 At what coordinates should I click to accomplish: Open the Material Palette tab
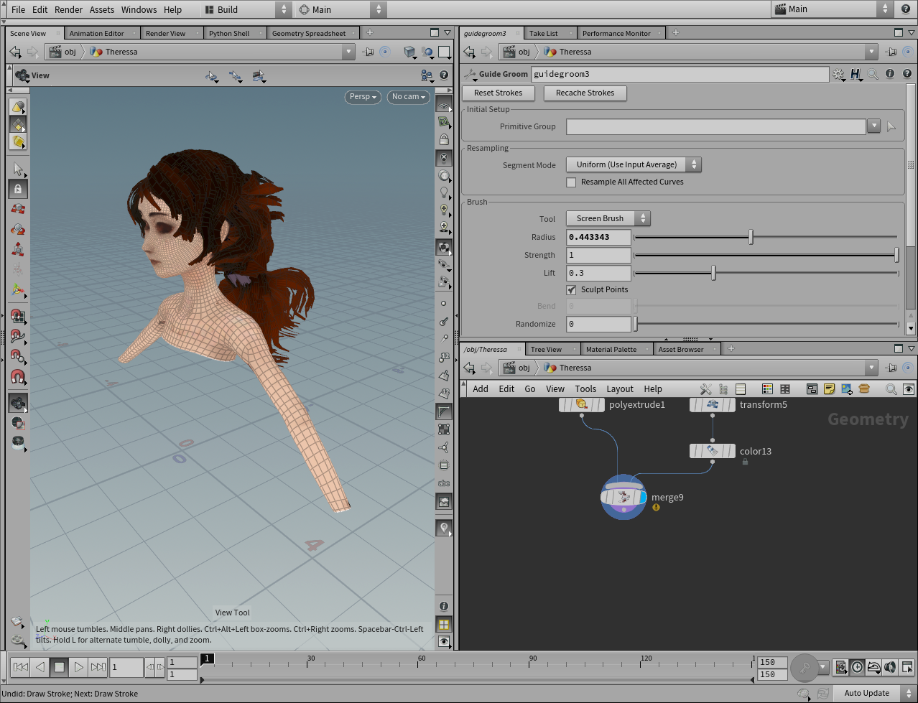tap(611, 349)
